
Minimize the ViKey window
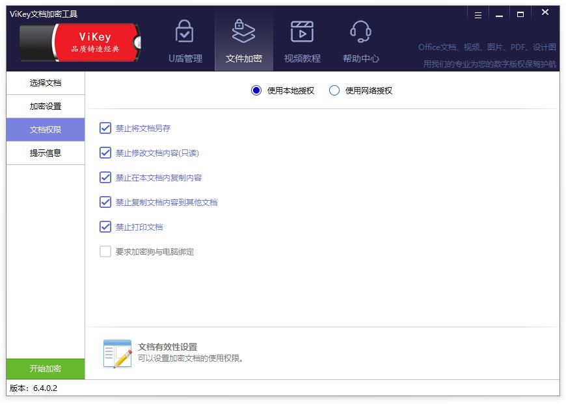pyautogui.click(x=499, y=15)
